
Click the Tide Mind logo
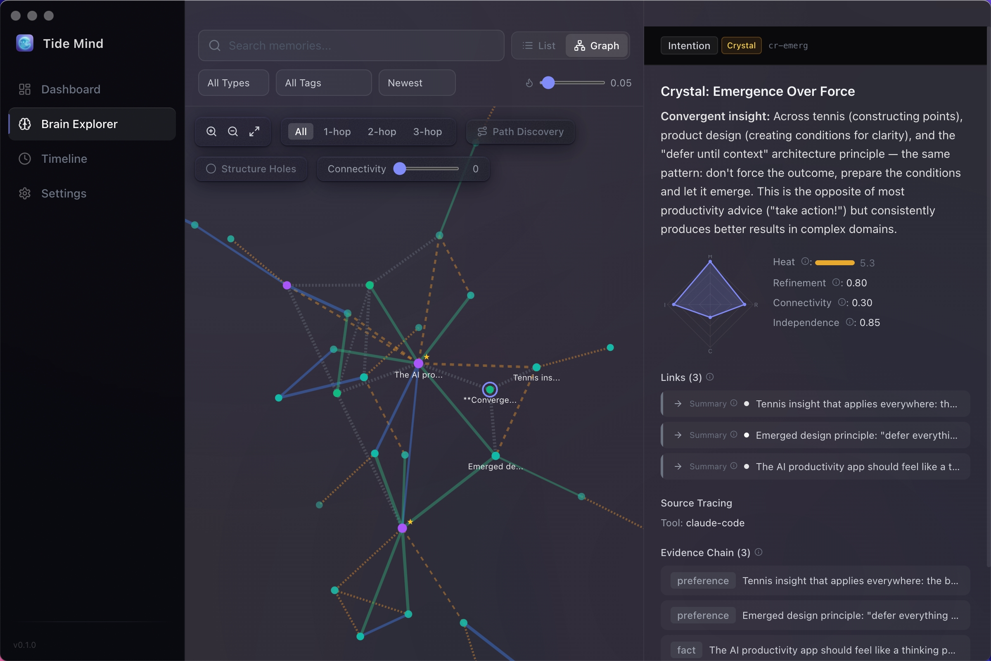click(24, 43)
